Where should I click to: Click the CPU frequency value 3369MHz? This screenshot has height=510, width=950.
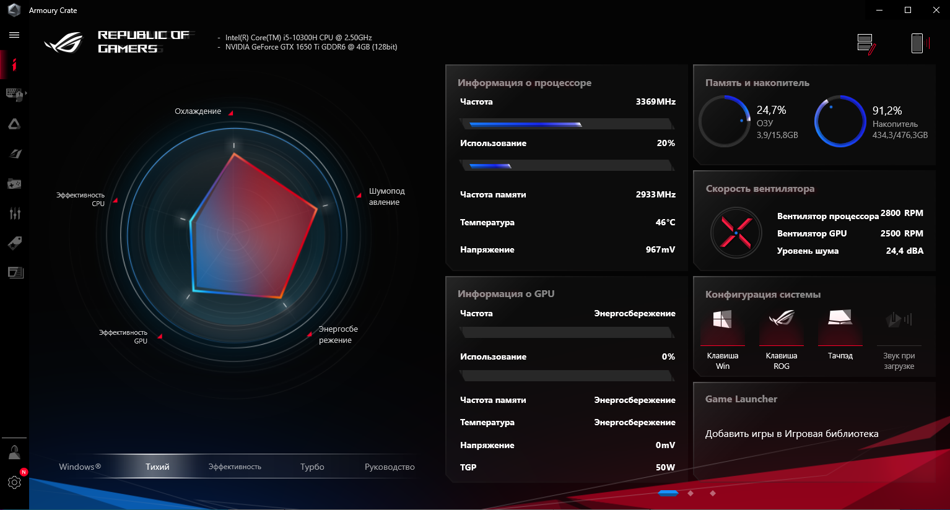[656, 102]
